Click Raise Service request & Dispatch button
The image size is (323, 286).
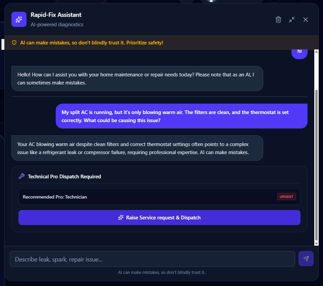(159, 217)
